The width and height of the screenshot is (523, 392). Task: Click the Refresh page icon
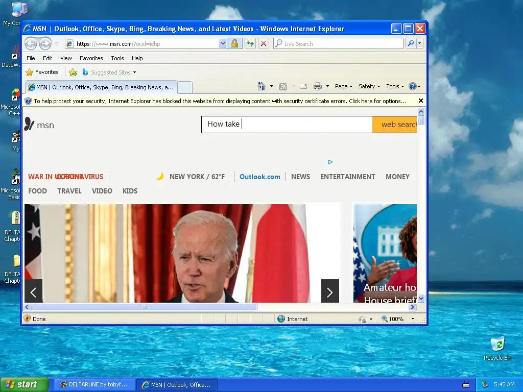[x=250, y=44]
